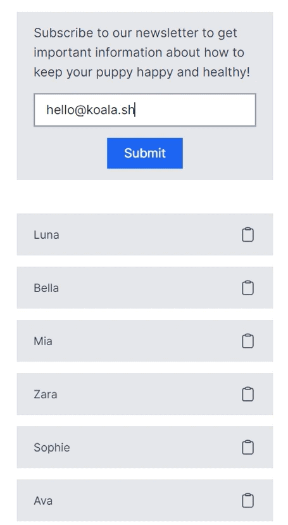The image size is (288, 525).
Task: Copy Zara using its clipboard icon
Action: click(x=247, y=394)
